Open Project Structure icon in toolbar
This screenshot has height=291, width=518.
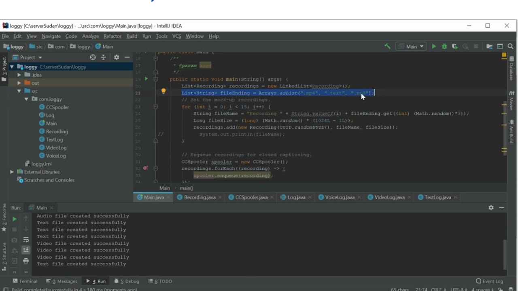click(489, 46)
